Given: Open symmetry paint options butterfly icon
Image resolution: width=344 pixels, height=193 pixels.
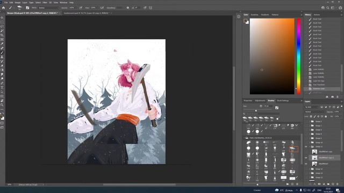Looking at the screenshot, I should click(150, 8).
